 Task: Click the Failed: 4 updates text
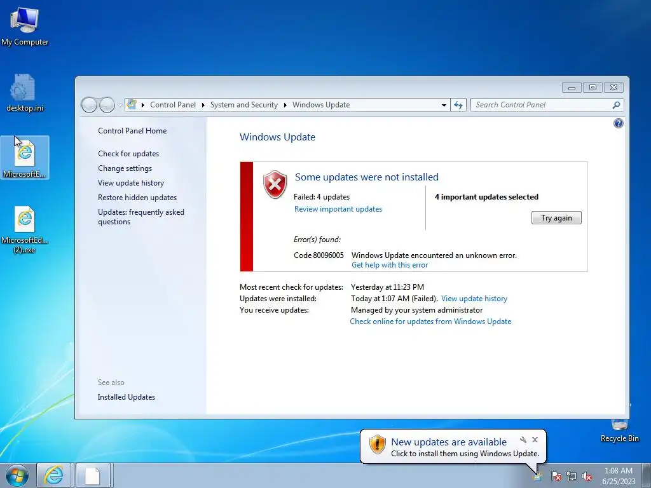click(x=321, y=197)
